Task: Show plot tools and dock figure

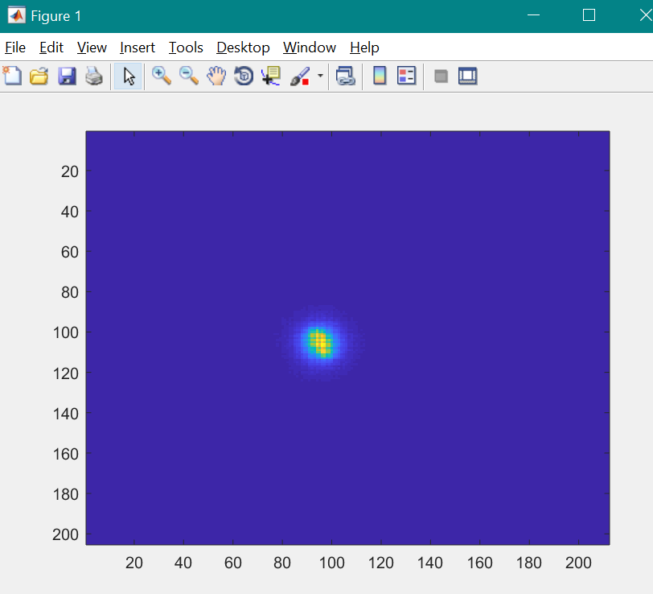Action: pos(468,76)
